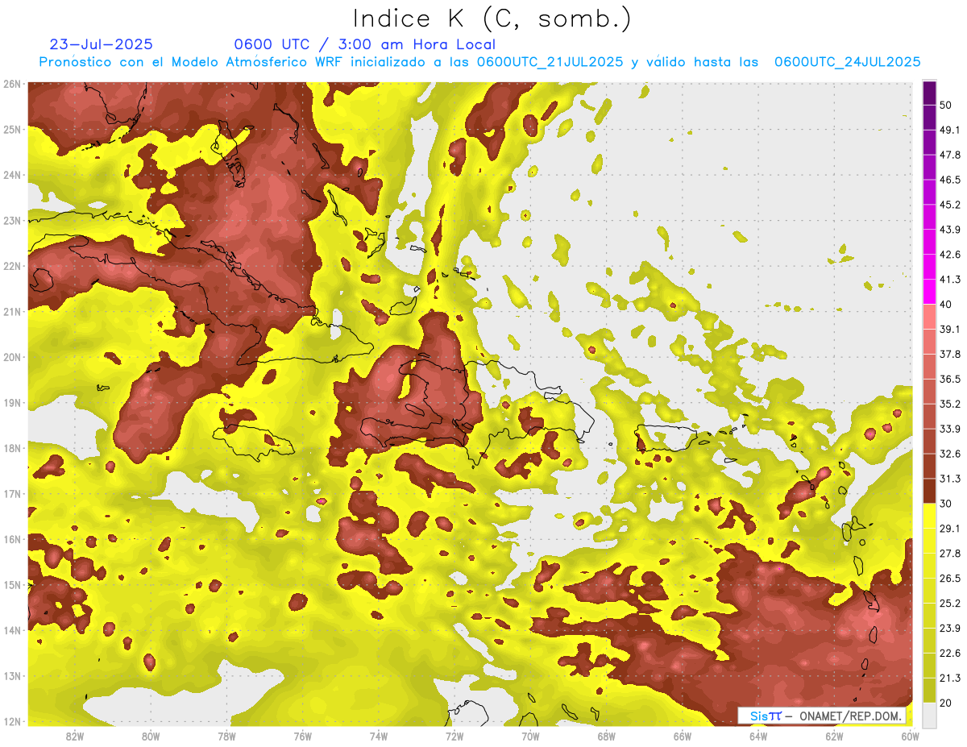Click the legend value '22.6'
This screenshot has height=747, width=967.
click(x=950, y=654)
